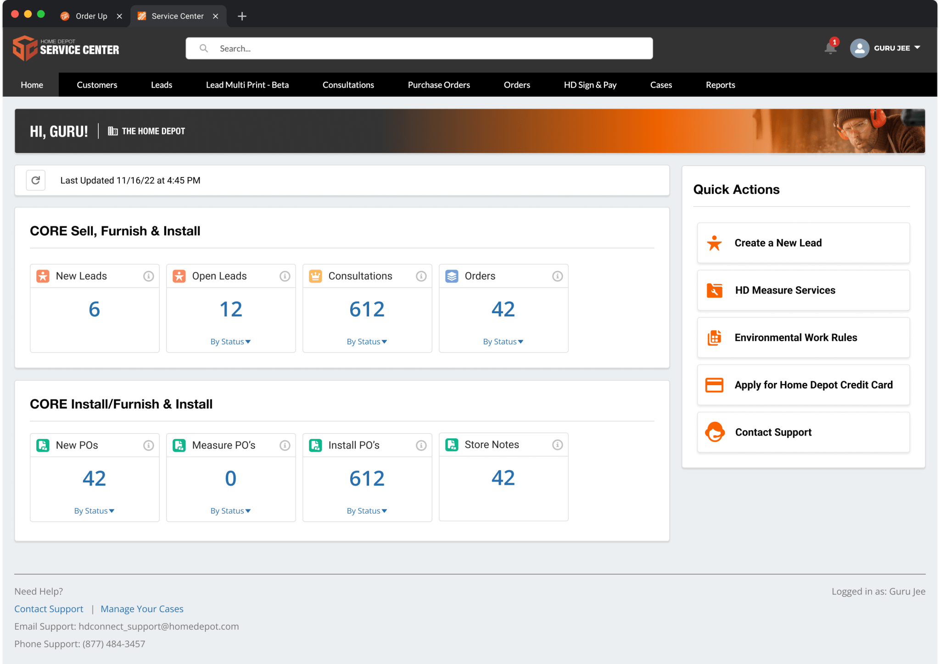Click the Create a New Lead action
The width and height of the screenshot is (940, 664).
pos(803,243)
